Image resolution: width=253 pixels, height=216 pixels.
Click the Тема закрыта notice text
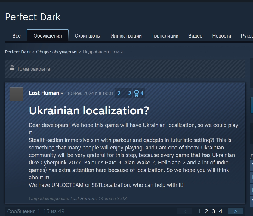pyautogui.click(x=33, y=69)
